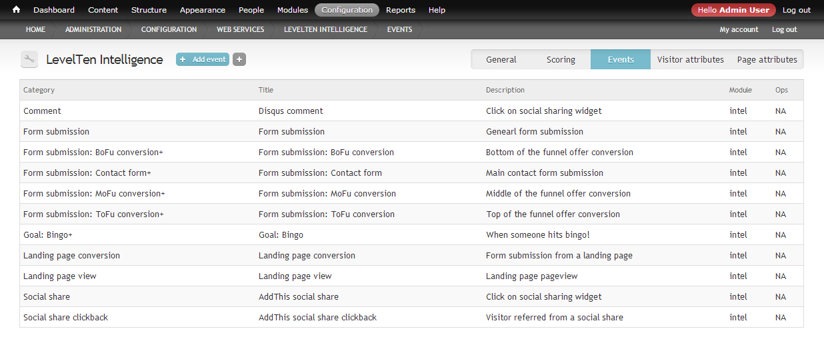Click the Category column header
Viewport: 824px width, 341px height.
coord(39,90)
